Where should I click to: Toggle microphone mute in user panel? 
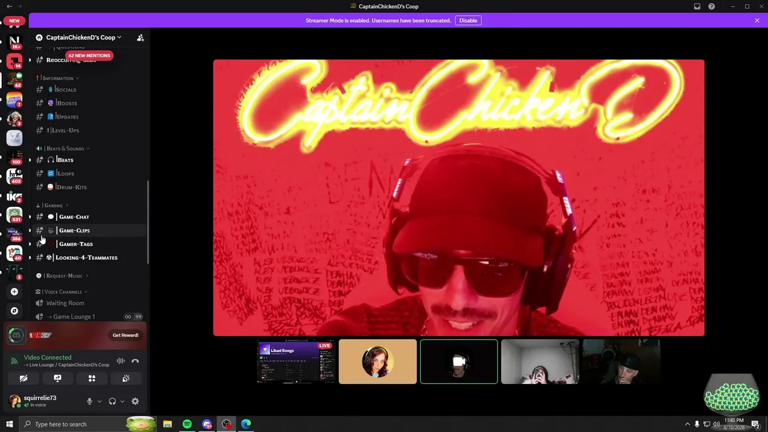[x=89, y=401]
